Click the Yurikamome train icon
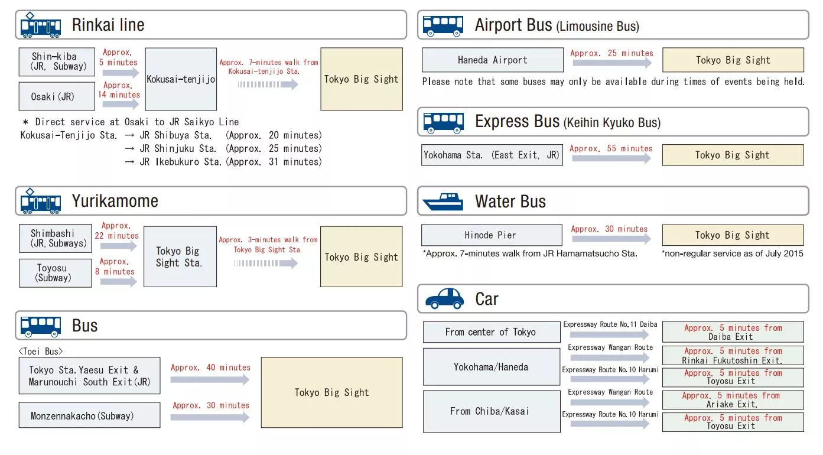The width and height of the screenshot is (823, 455). tap(40, 201)
